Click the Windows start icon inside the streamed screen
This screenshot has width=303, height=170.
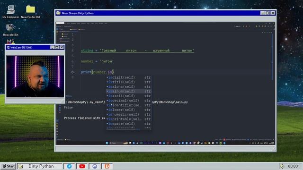coord(107,143)
